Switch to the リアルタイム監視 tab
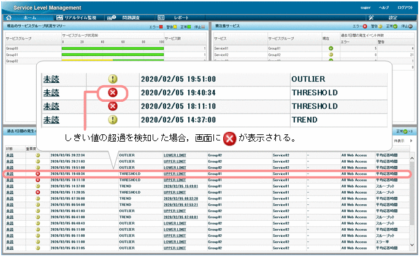This screenshot has height=257, width=420. point(80,18)
